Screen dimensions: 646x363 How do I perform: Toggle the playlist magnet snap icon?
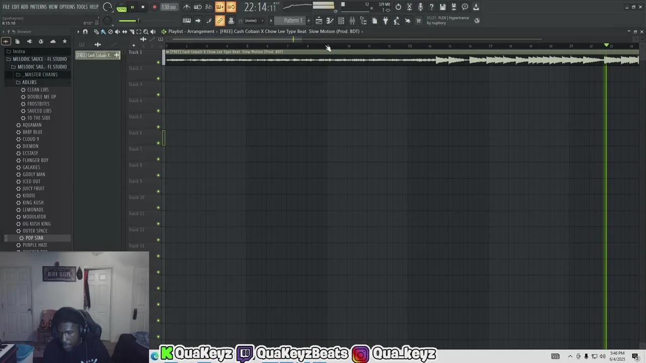(x=85, y=32)
